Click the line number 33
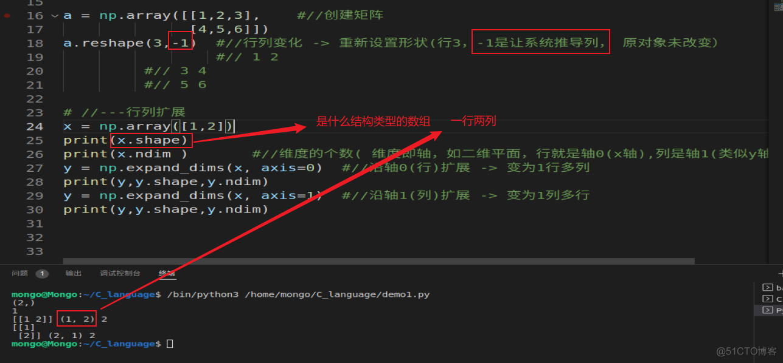Image resolution: width=783 pixels, height=363 pixels. (x=35, y=251)
